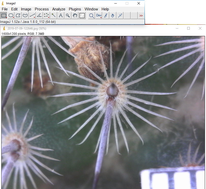
Task: Close the 2019-07-09-122646.jpg image window
Action: [x=200, y=28]
